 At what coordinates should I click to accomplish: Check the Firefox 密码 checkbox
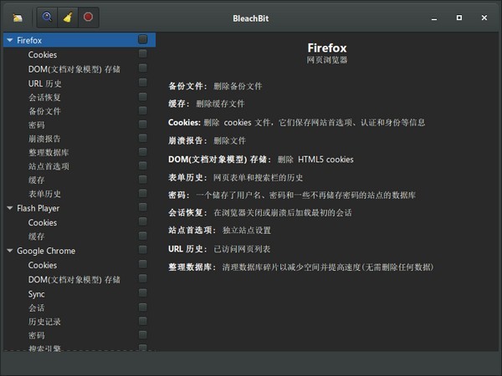click(143, 124)
